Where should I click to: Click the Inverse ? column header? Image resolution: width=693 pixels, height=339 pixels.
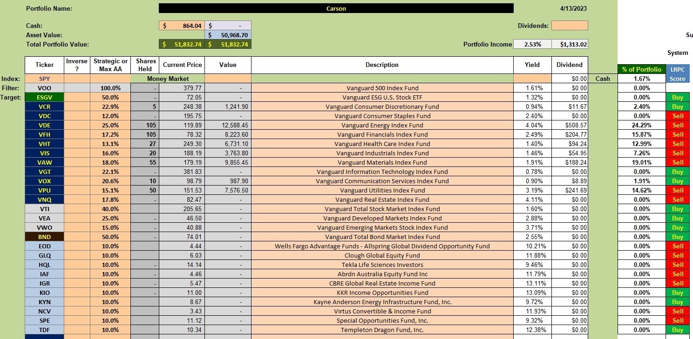(x=77, y=65)
